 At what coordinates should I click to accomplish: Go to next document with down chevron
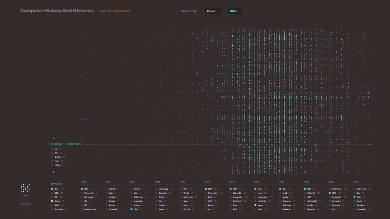point(54,172)
